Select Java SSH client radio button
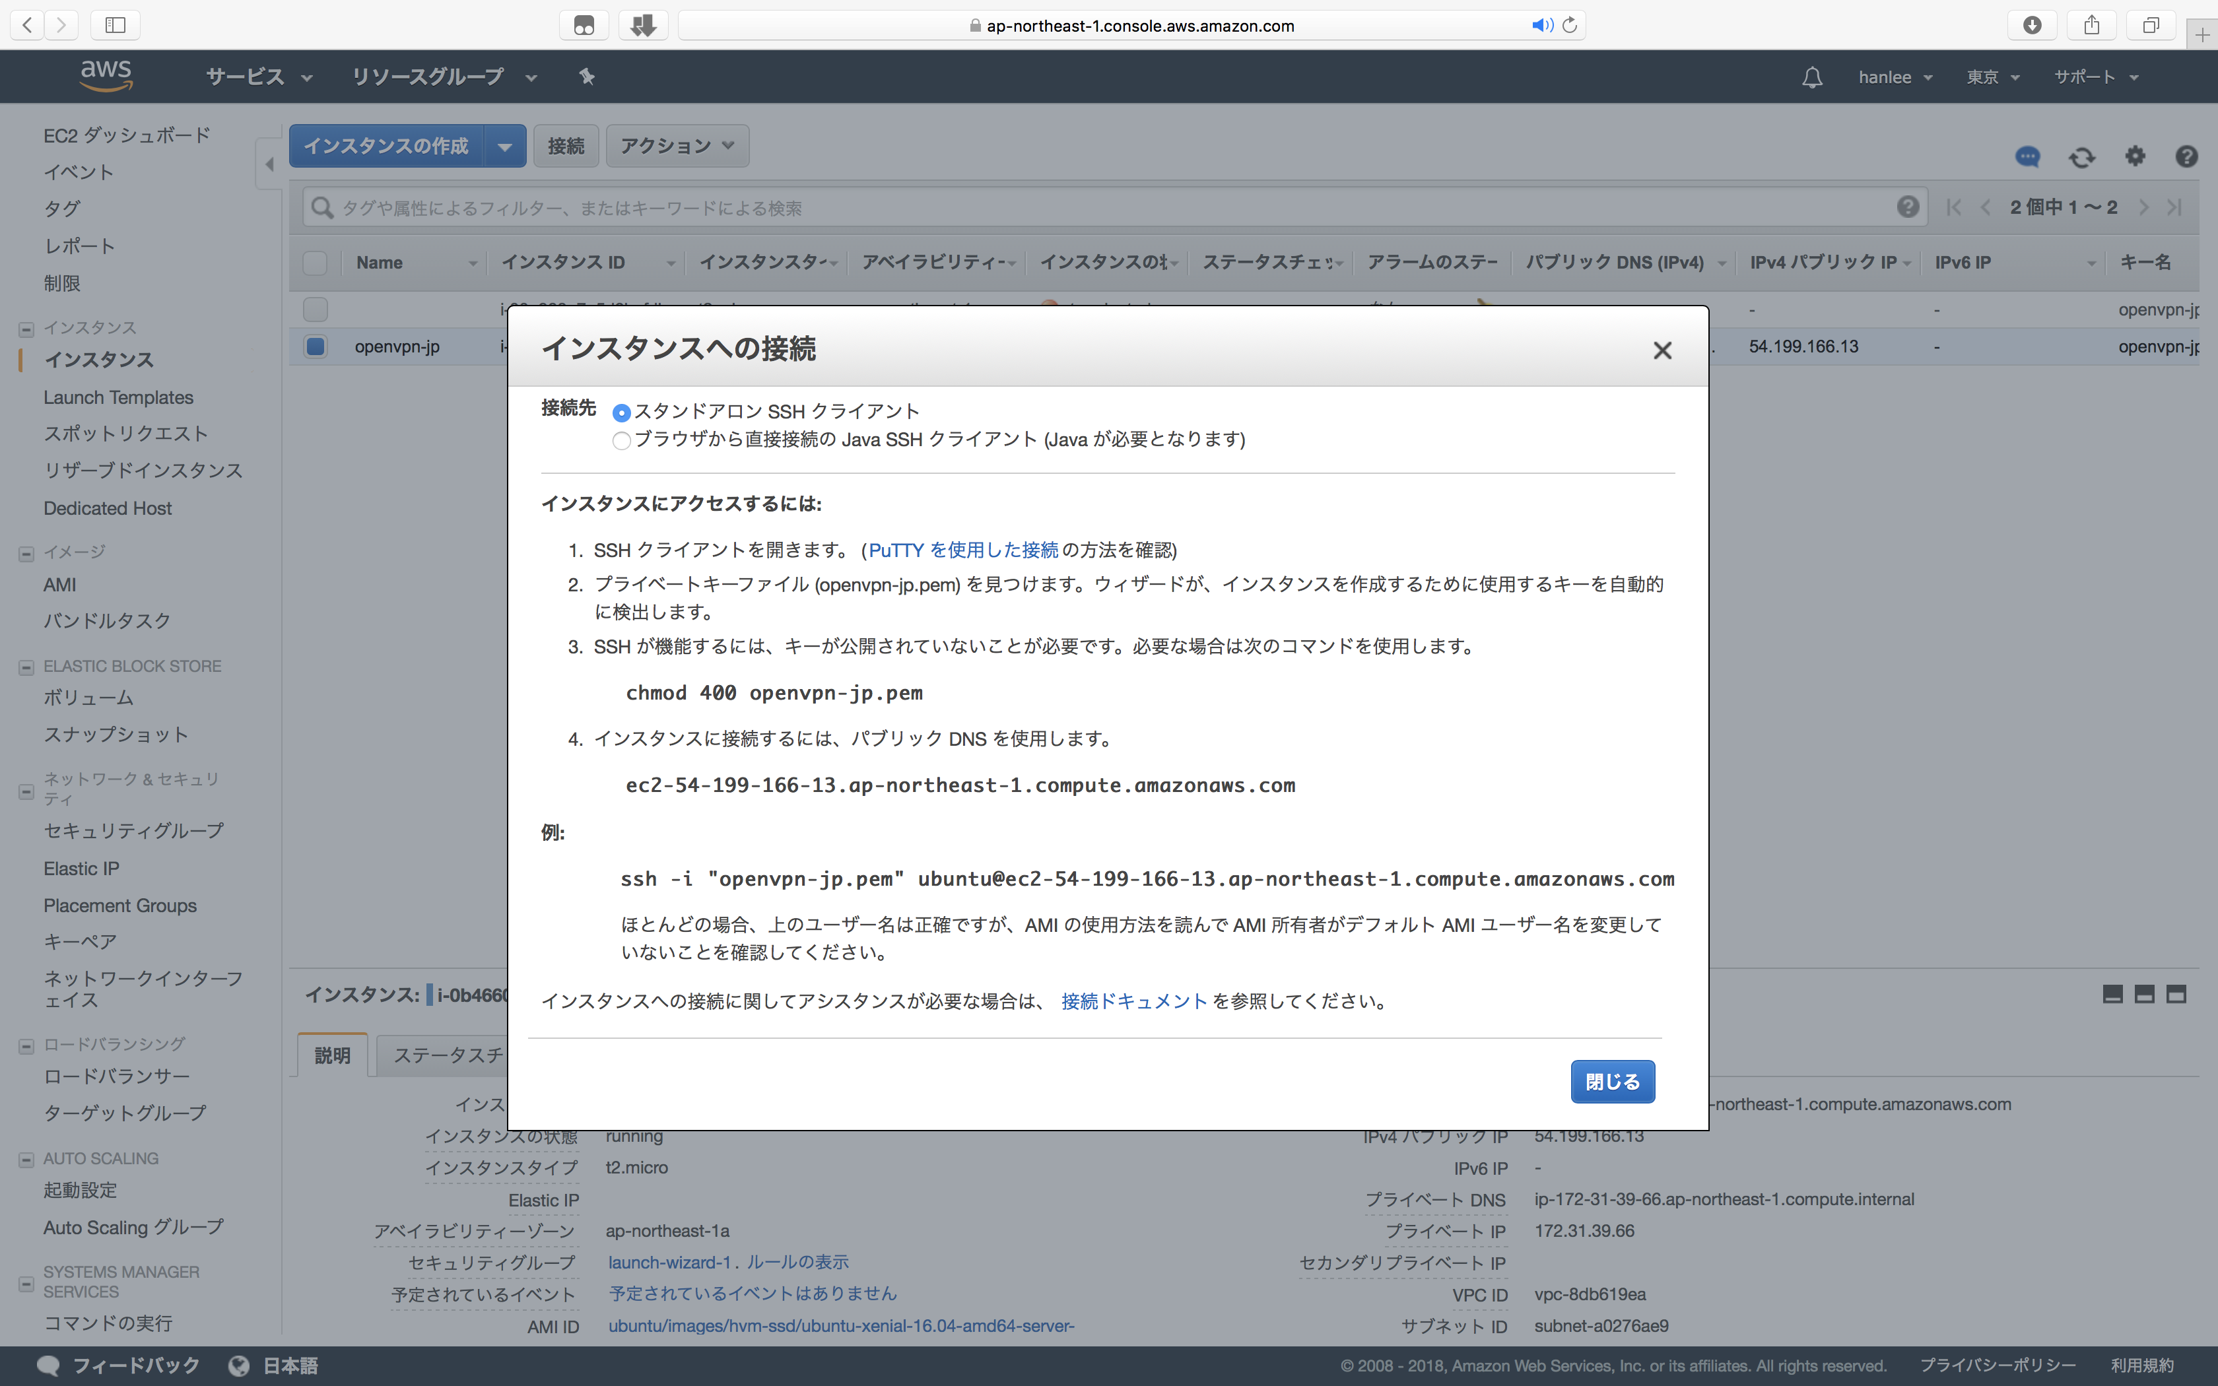The width and height of the screenshot is (2218, 1386). point(621,441)
